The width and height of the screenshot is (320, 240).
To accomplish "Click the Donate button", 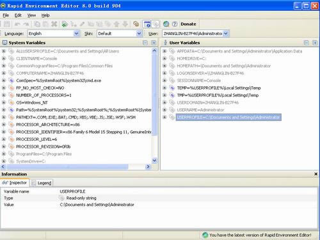I will click(x=188, y=24).
